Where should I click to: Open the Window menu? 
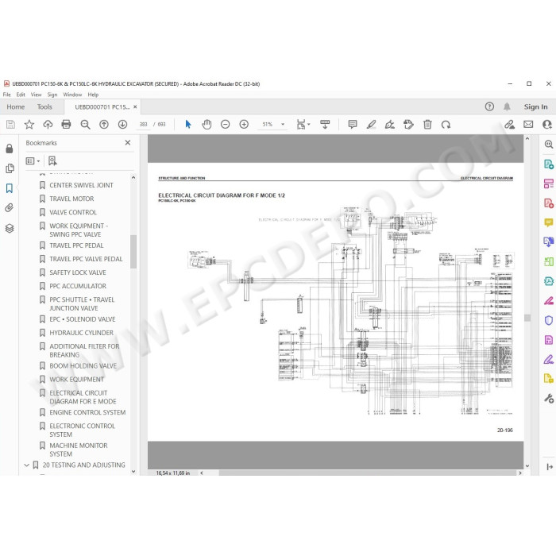72,95
